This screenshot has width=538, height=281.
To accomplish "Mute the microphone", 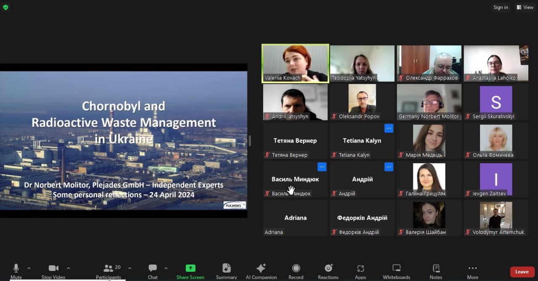I will click(x=16, y=268).
